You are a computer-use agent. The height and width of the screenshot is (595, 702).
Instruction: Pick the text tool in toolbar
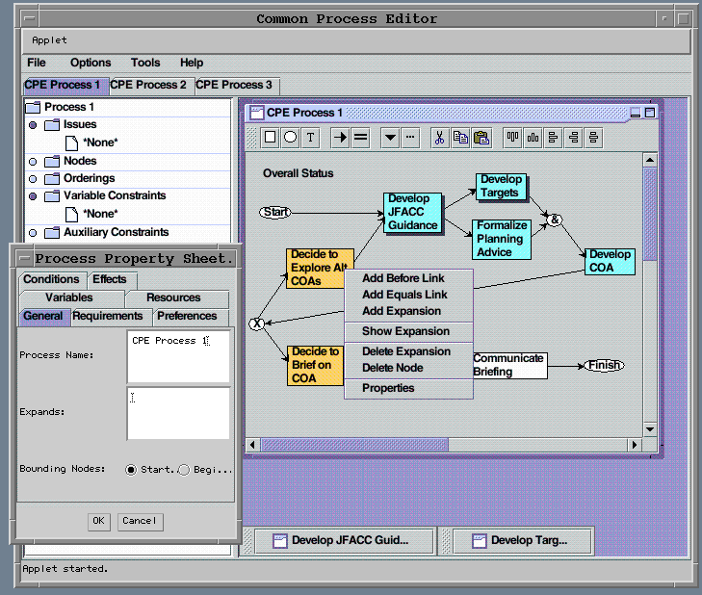pyautogui.click(x=310, y=138)
